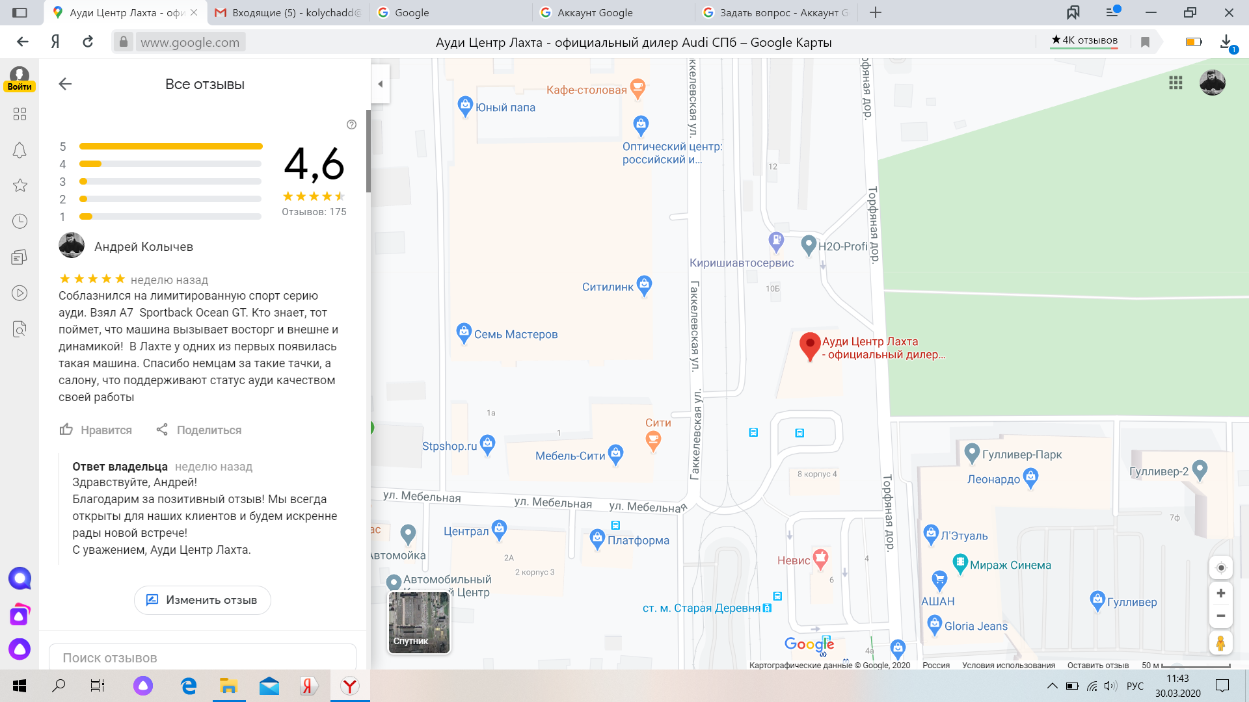1249x702 pixels.
Task: Select the Street View pegman
Action: tap(1221, 643)
